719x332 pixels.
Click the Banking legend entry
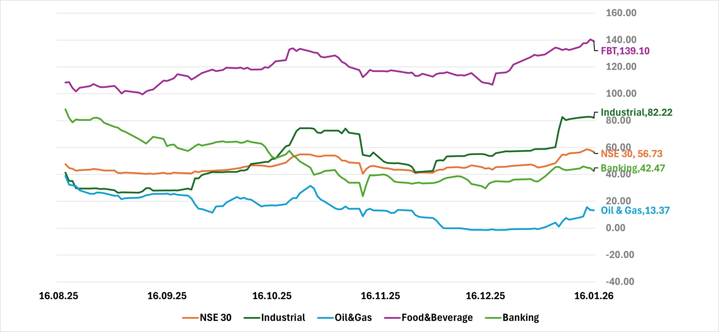coord(521,318)
